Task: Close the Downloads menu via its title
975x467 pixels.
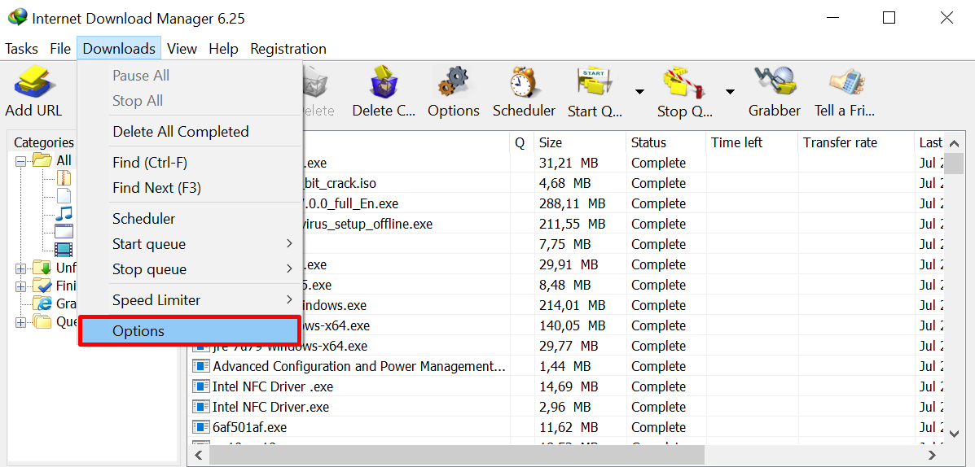Action: (x=120, y=49)
